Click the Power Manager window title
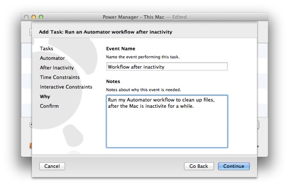289x186 pixels. (x=144, y=17)
